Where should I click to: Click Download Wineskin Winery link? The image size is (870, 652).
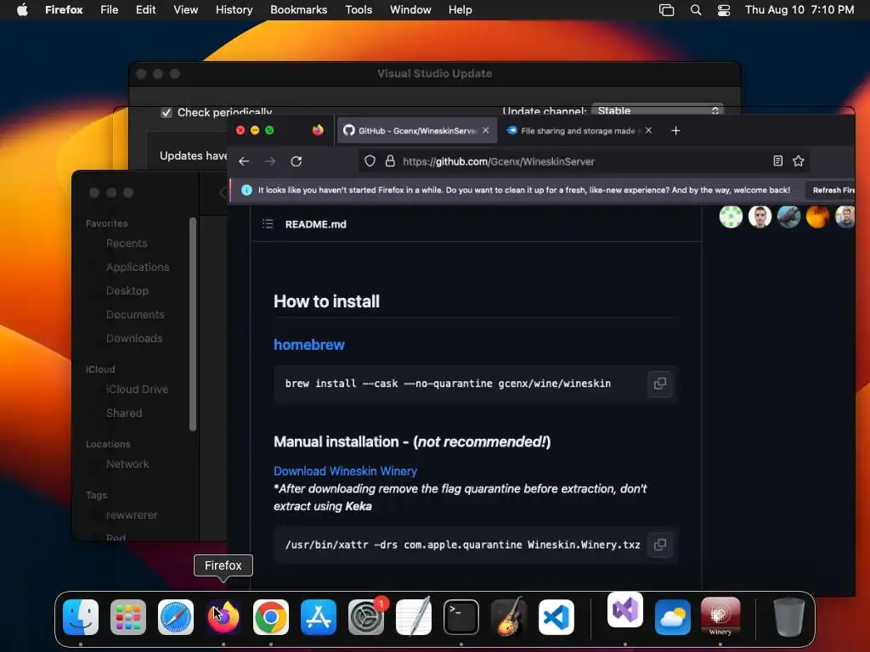click(345, 471)
